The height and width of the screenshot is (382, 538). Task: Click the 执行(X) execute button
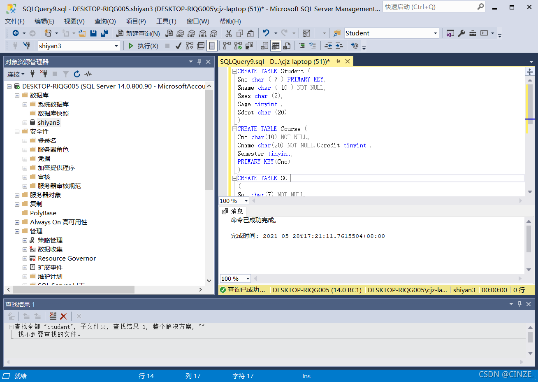point(143,46)
